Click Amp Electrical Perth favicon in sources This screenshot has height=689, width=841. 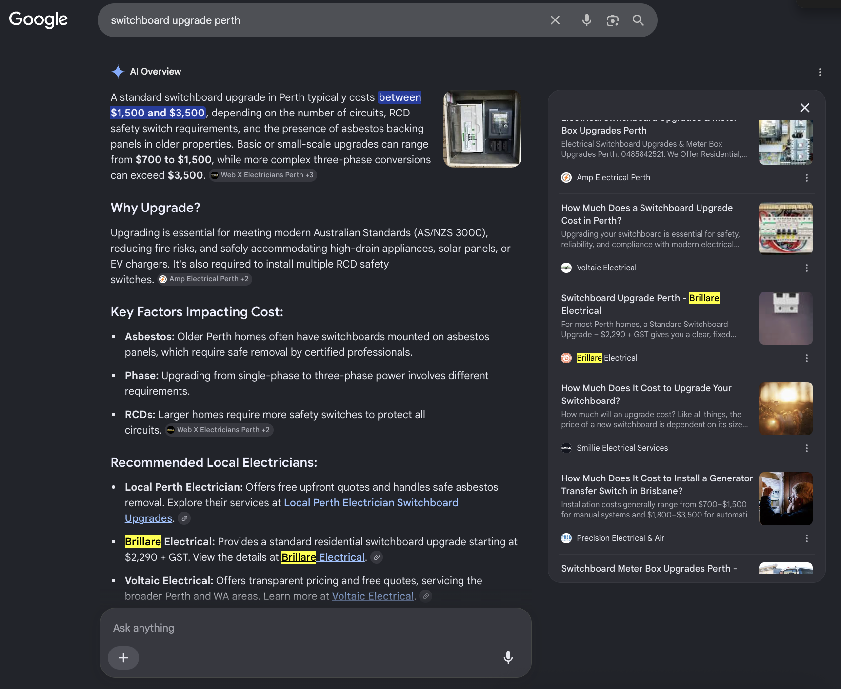click(566, 178)
